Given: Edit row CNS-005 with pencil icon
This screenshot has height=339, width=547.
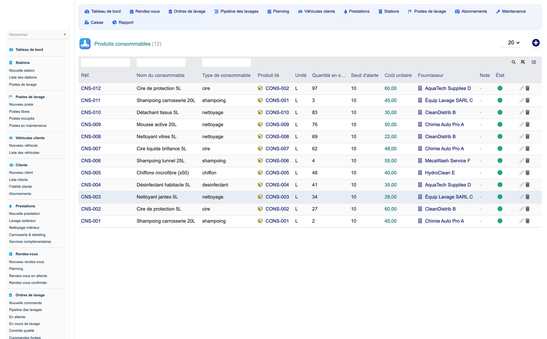Looking at the screenshot, I should pyautogui.click(x=521, y=173).
